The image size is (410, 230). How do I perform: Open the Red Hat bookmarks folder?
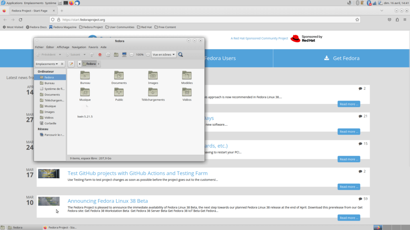144,27
